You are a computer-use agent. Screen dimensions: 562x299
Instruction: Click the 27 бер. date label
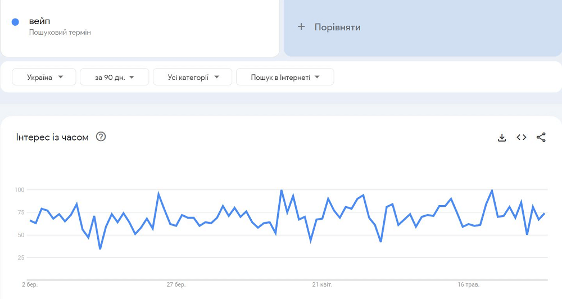tap(176, 285)
